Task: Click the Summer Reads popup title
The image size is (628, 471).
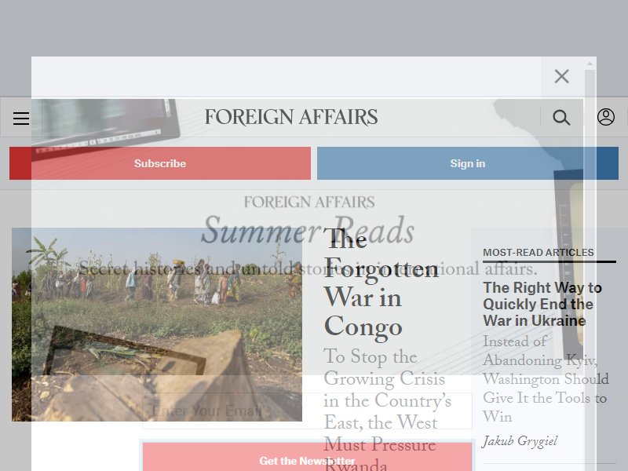Action: [308, 230]
